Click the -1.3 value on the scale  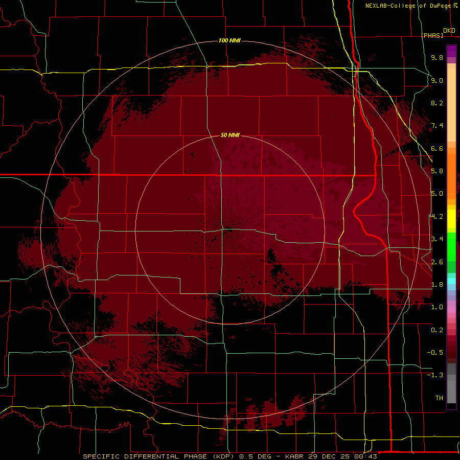435,375
